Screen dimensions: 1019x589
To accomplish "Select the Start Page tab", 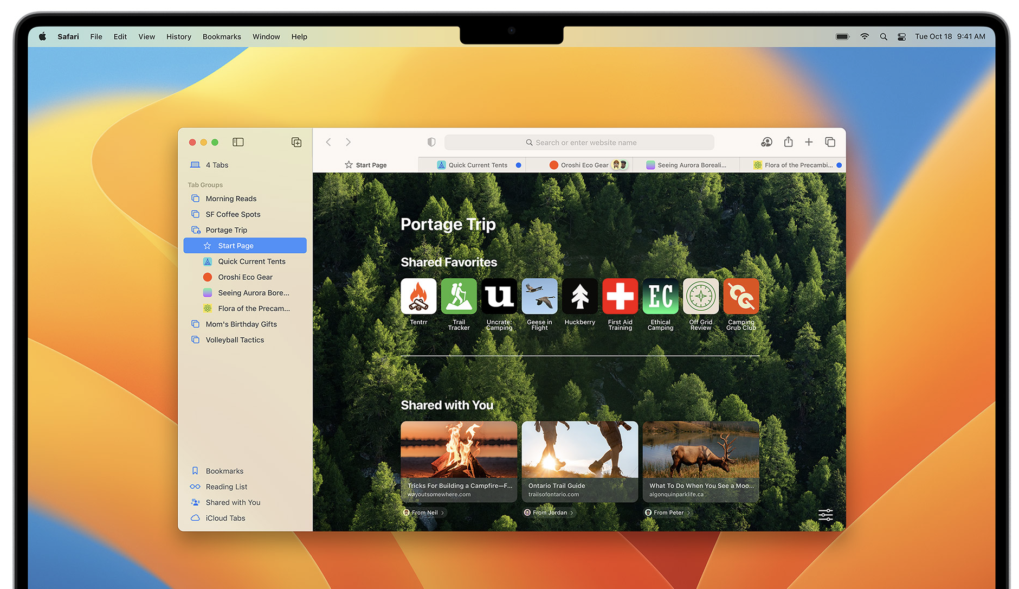I will tap(365, 165).
